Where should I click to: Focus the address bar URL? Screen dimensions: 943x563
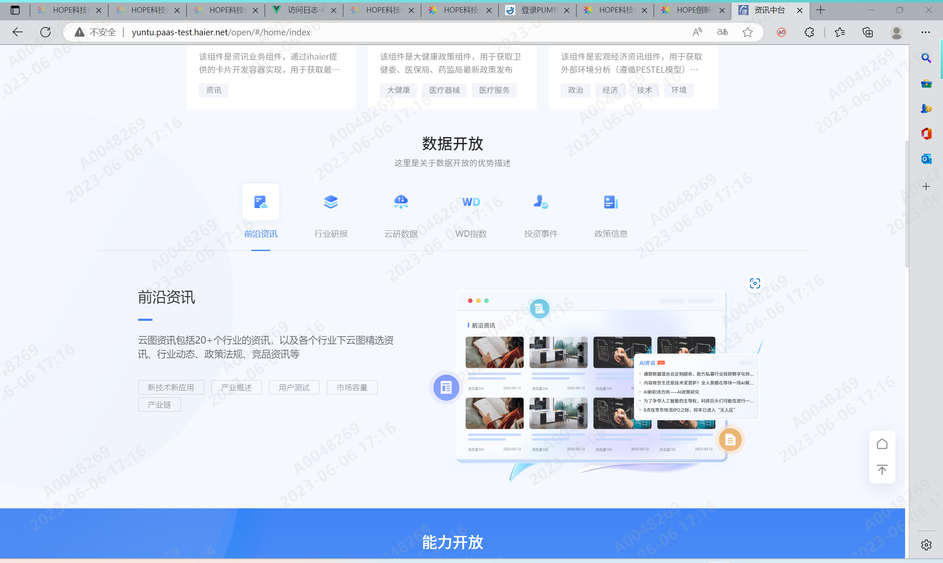tap(221, 32)
